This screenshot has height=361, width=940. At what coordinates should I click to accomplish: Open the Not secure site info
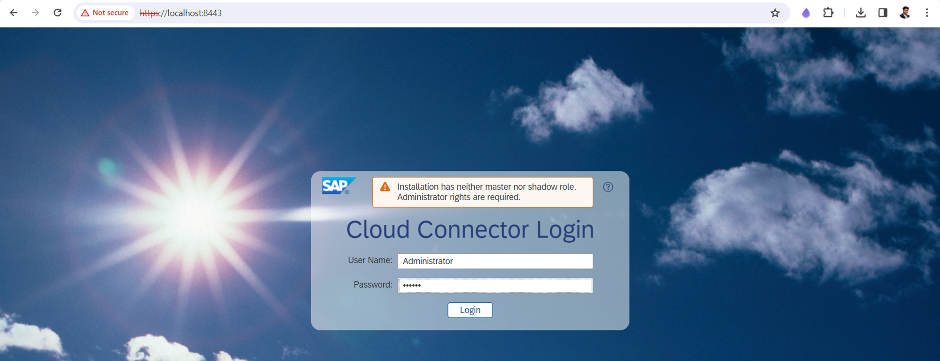tap(105, 13)
